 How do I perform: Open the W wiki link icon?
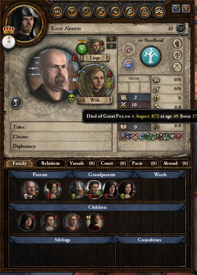181,29
